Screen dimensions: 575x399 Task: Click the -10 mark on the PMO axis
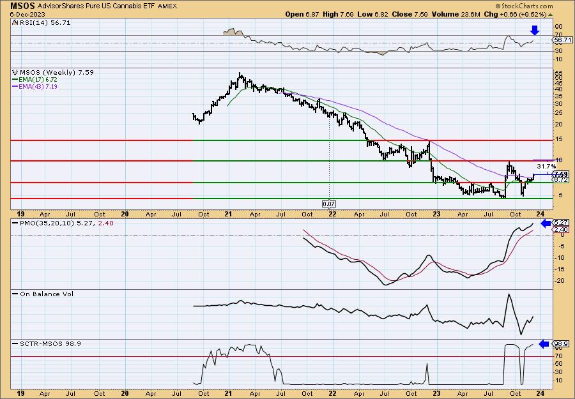pyautogui.click(x=559, y=257)
